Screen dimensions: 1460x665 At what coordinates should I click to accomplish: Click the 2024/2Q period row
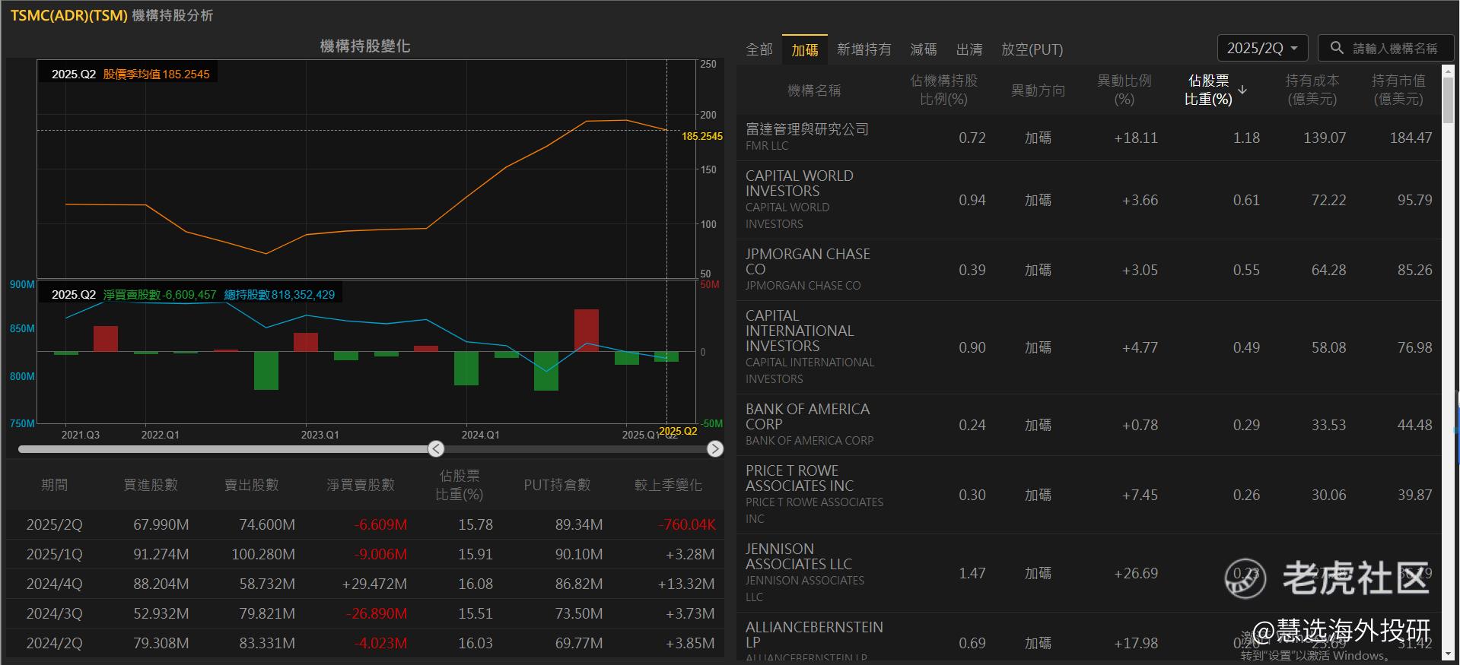[365, 643]
